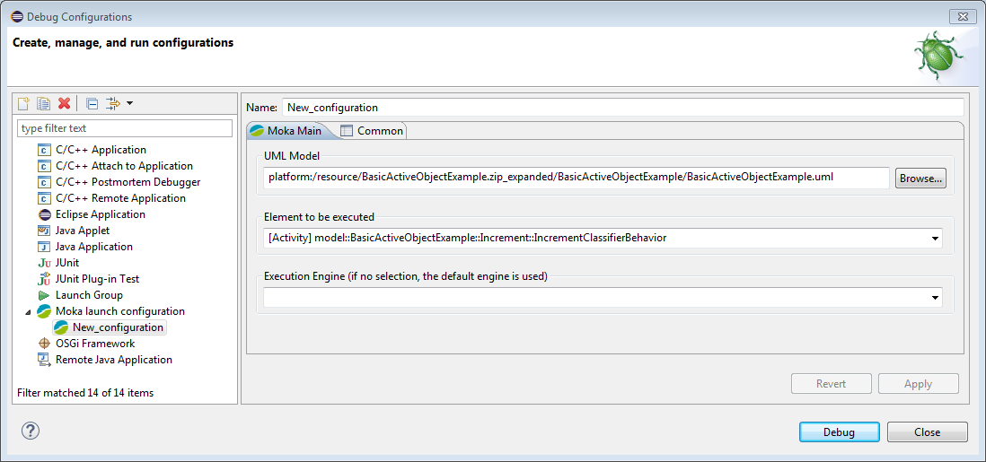Screen dimensions: 986x462
Task: Click the type filter text field
Action: coord(125,128)
